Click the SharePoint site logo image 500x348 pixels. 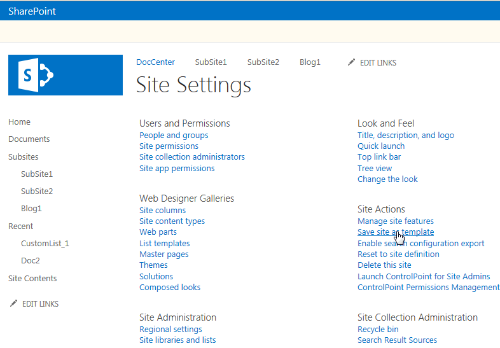click(x=66, y=75)
